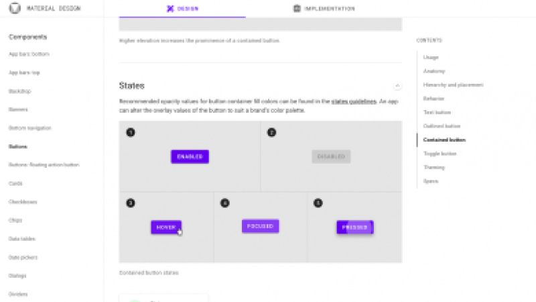This screenshot has width=536, height=302.
Task: Open Anatomy in the contents list
Action: [x=434, y=71]
